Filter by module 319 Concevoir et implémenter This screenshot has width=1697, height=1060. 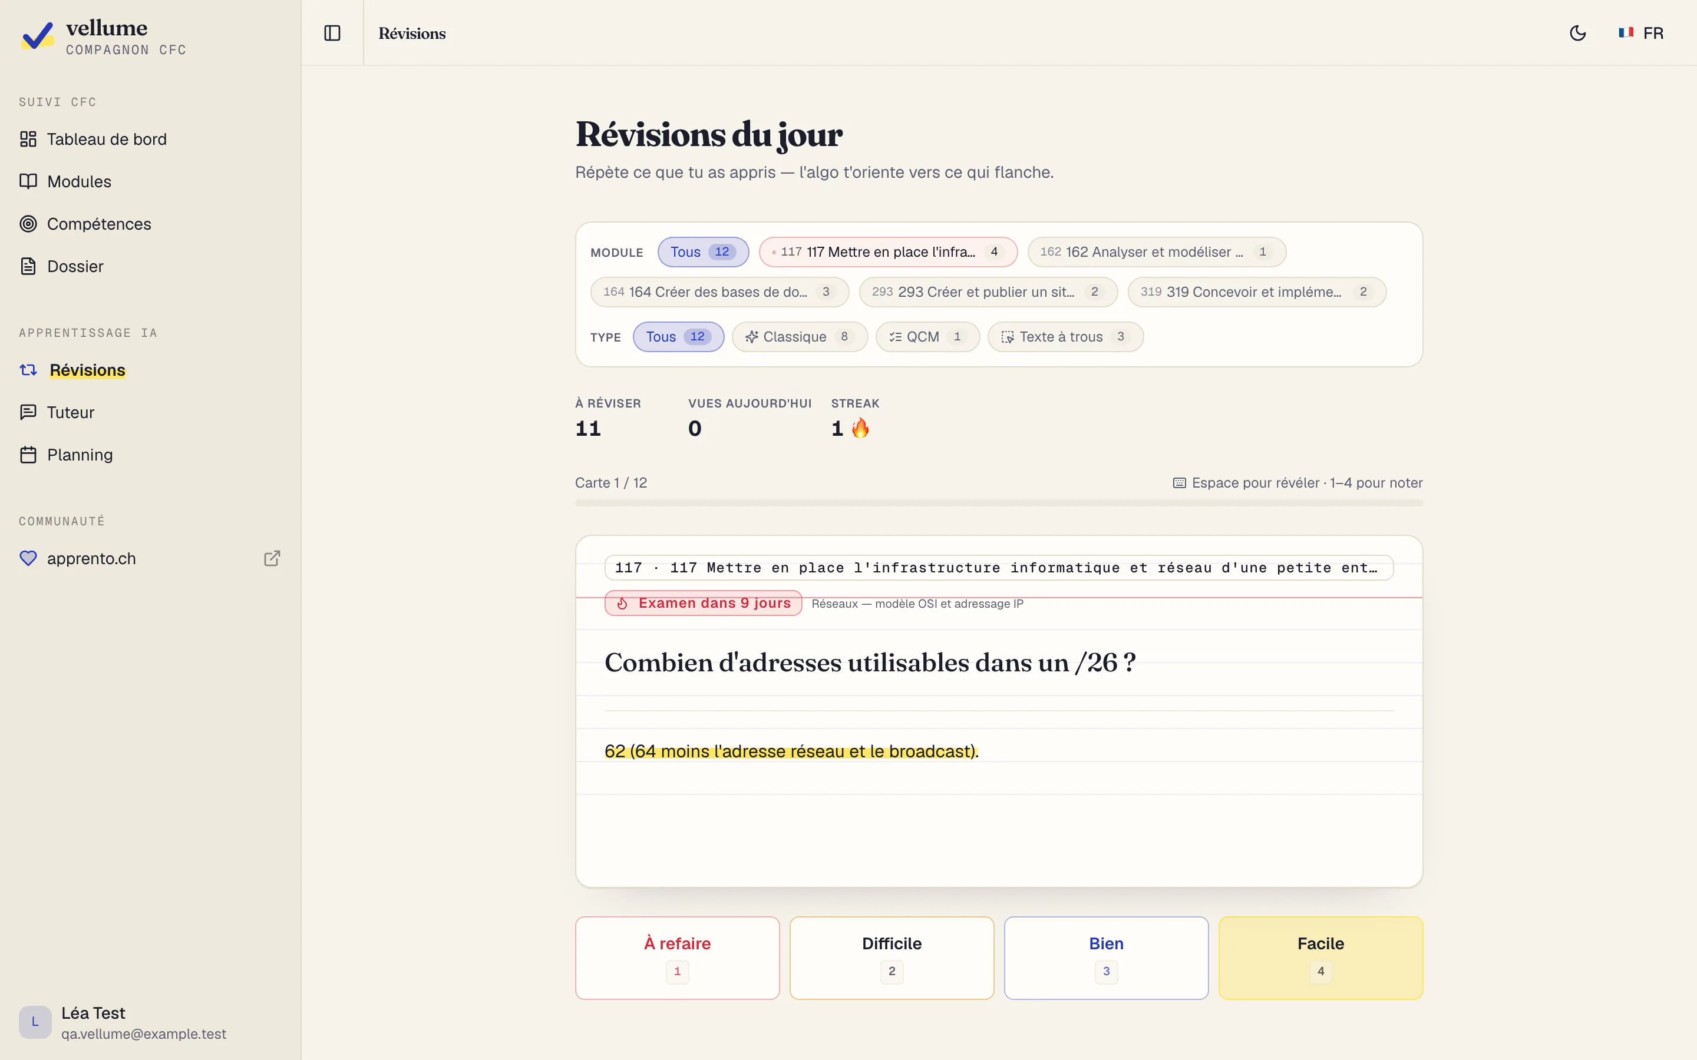click(1257, 291)
